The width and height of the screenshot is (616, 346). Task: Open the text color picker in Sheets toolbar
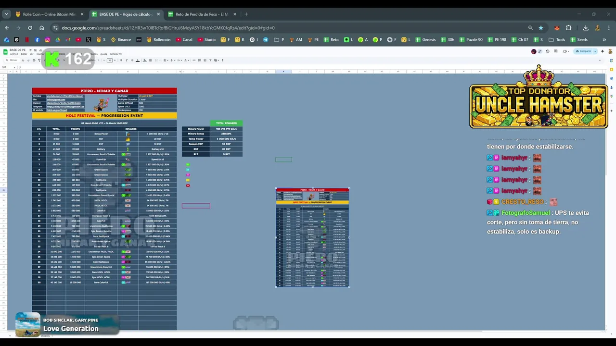tap(138, 60)
